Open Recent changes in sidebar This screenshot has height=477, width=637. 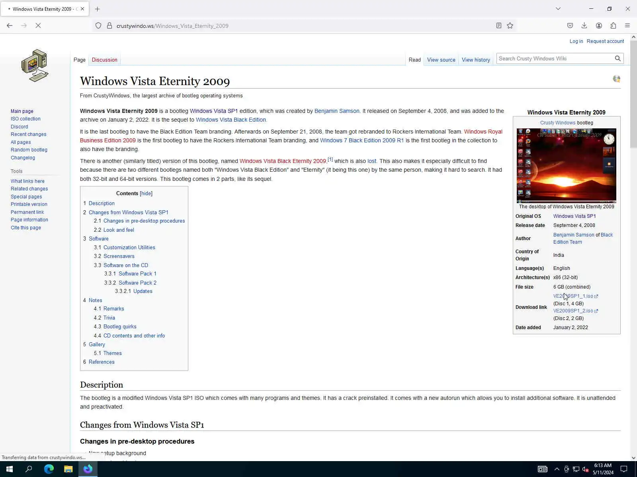click(x=28, y=134)
